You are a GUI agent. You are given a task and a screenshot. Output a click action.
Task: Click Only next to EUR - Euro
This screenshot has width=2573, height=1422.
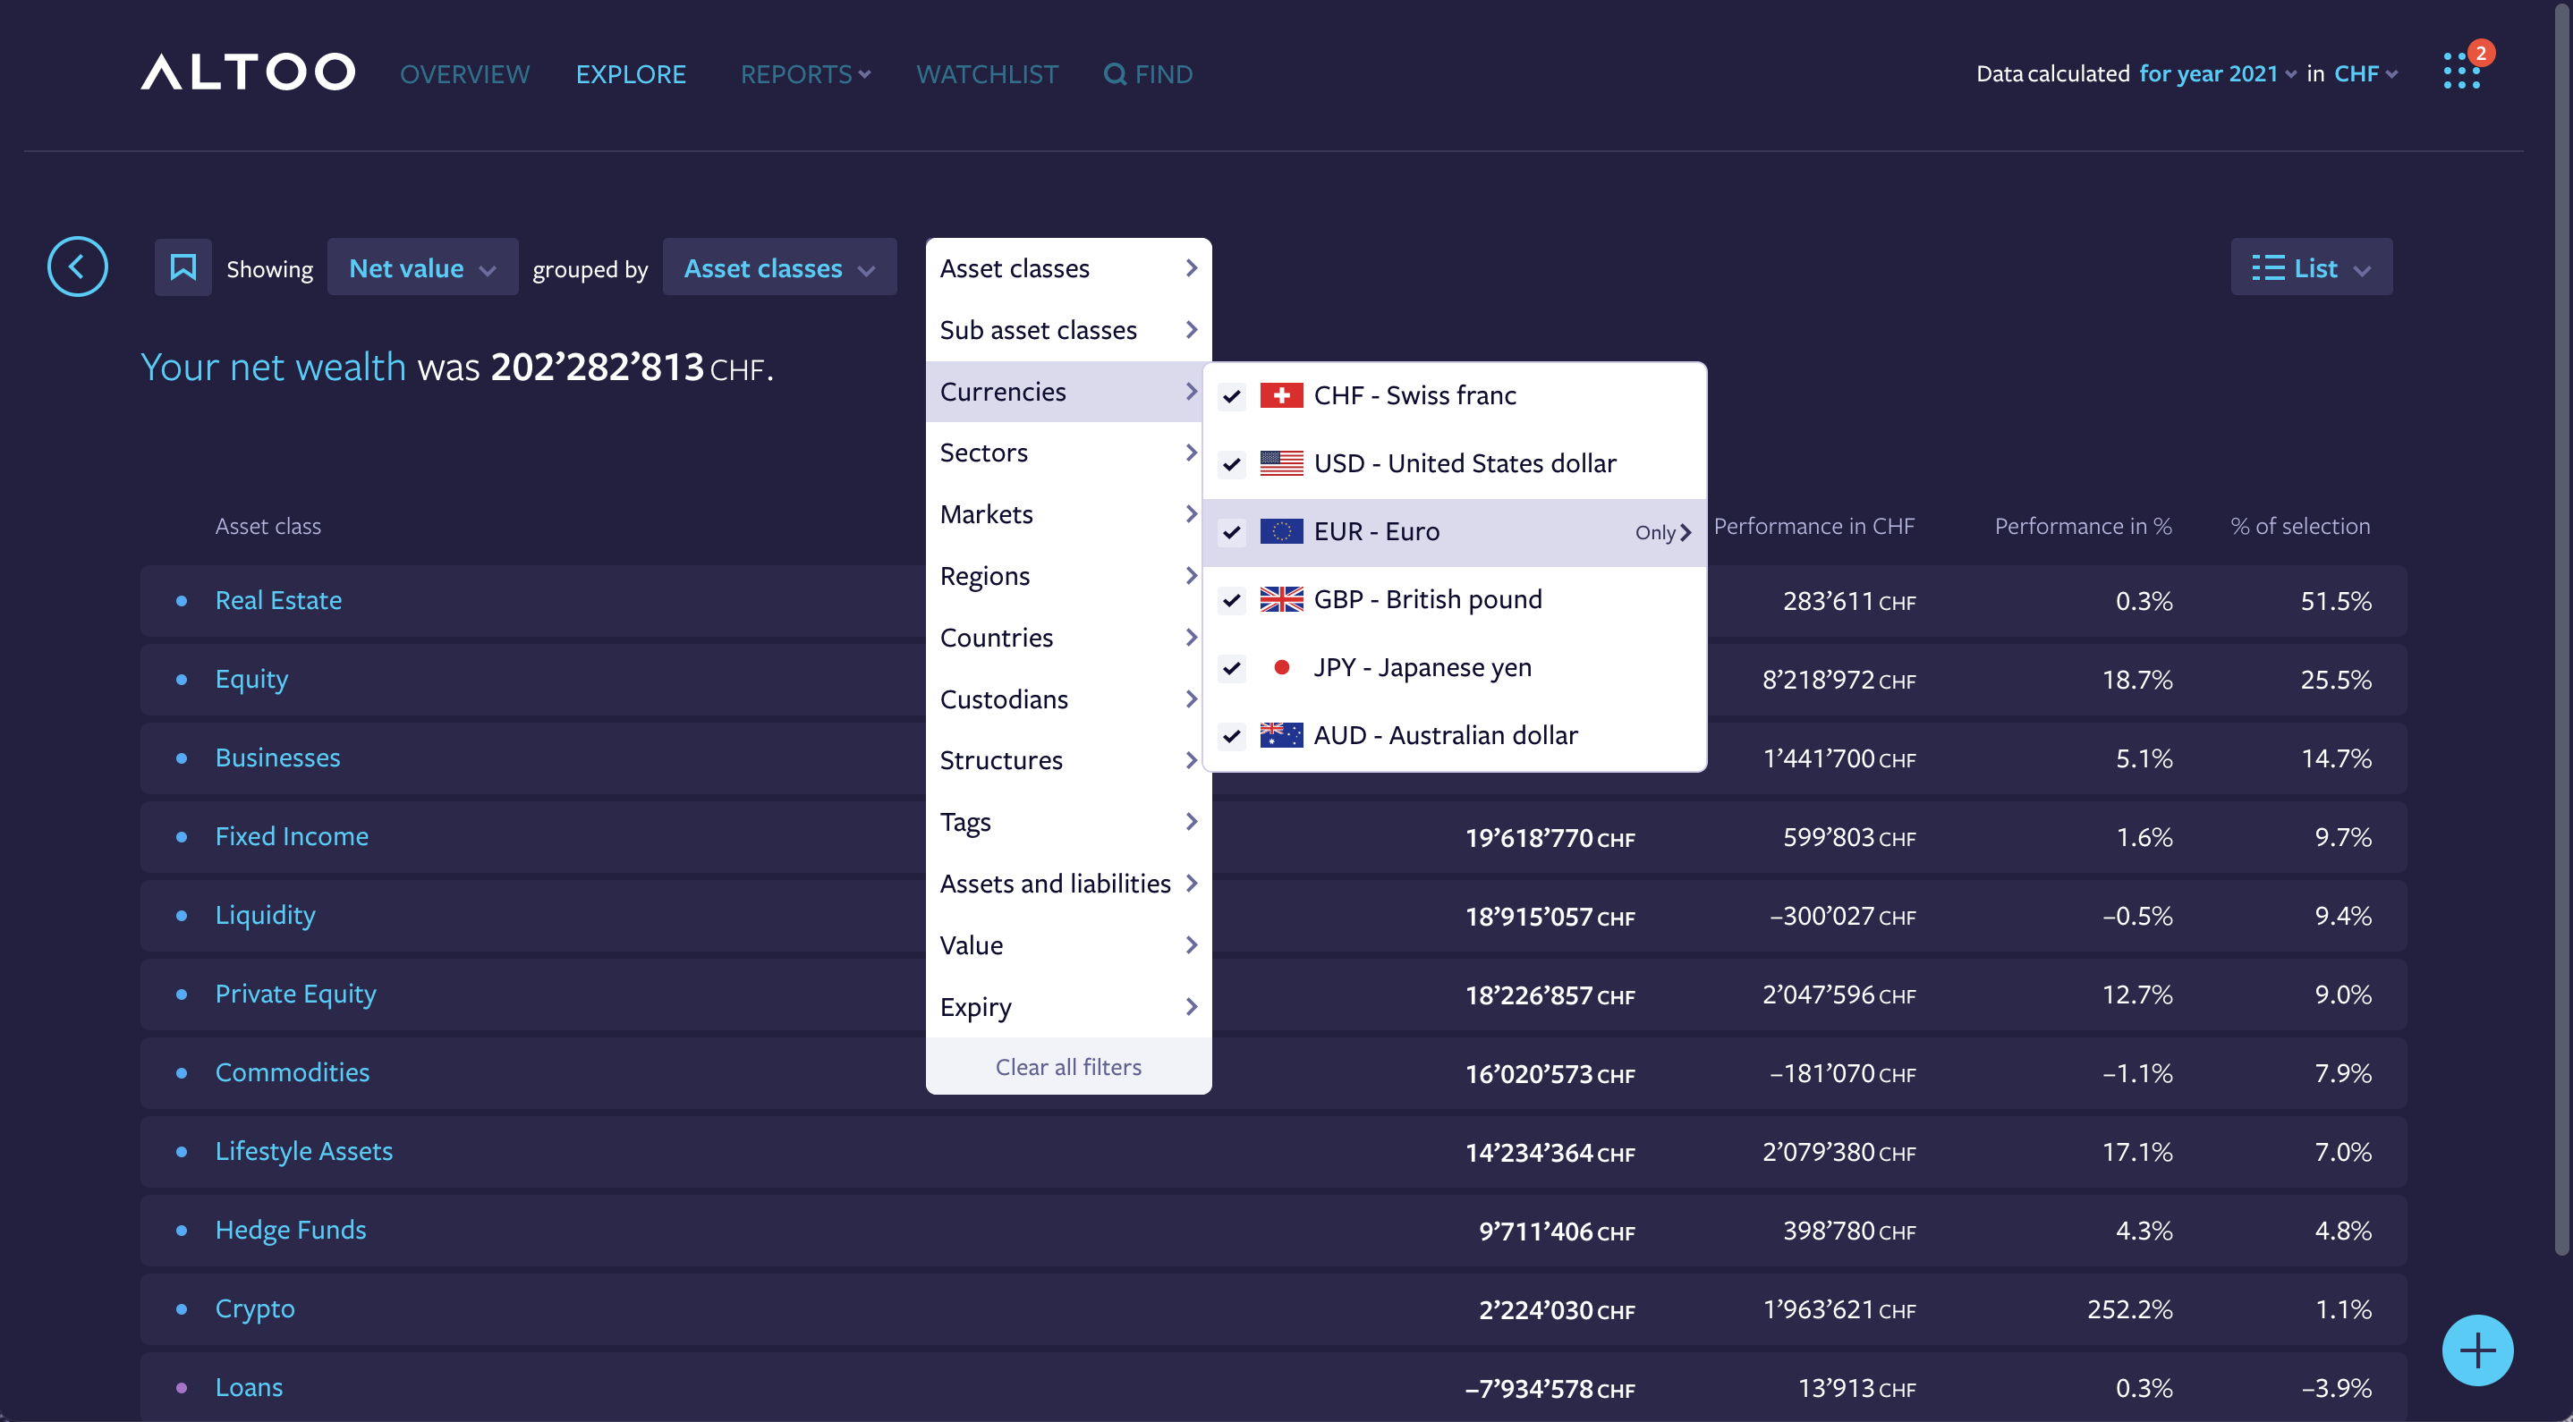click(1660, 532)
